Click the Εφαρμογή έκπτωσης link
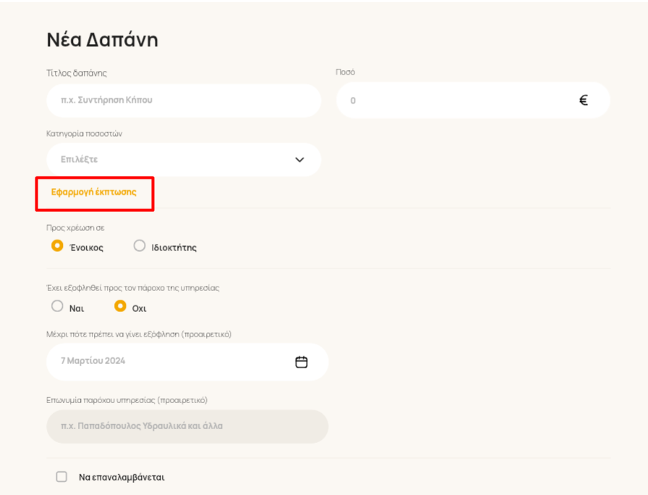 coord(94,192)
